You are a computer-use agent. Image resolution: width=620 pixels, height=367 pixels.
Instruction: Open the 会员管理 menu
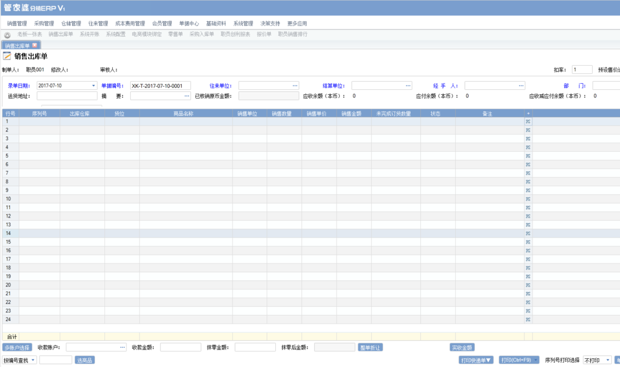click(x=162, y=24)
